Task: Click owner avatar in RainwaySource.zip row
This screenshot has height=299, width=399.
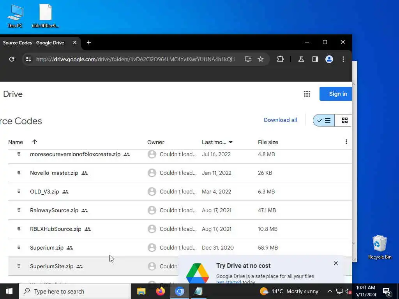Action: (x=152, y=210)
